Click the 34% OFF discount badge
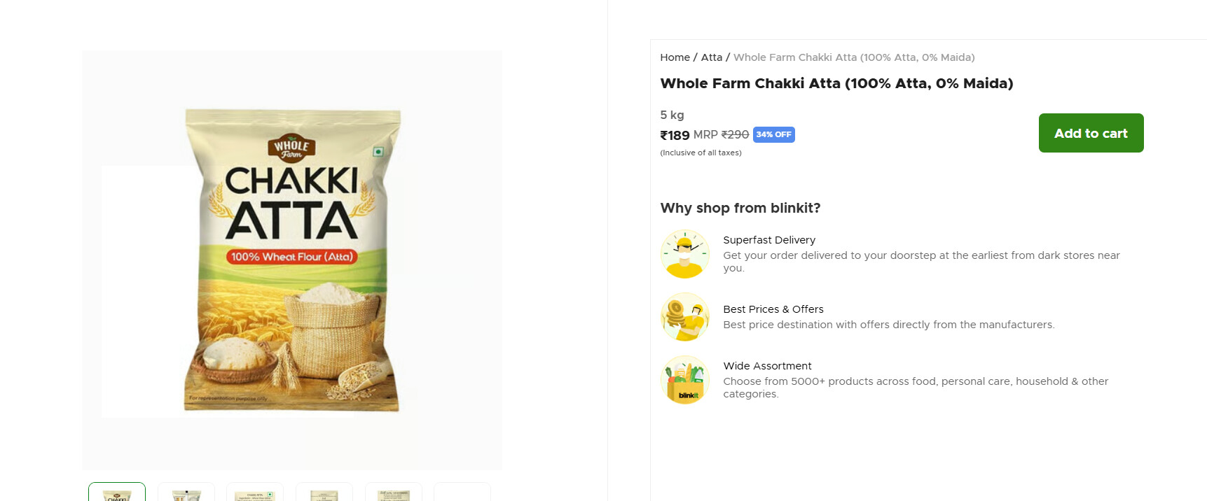This screenshot has width=1207, height=501. tap(773, 134)
